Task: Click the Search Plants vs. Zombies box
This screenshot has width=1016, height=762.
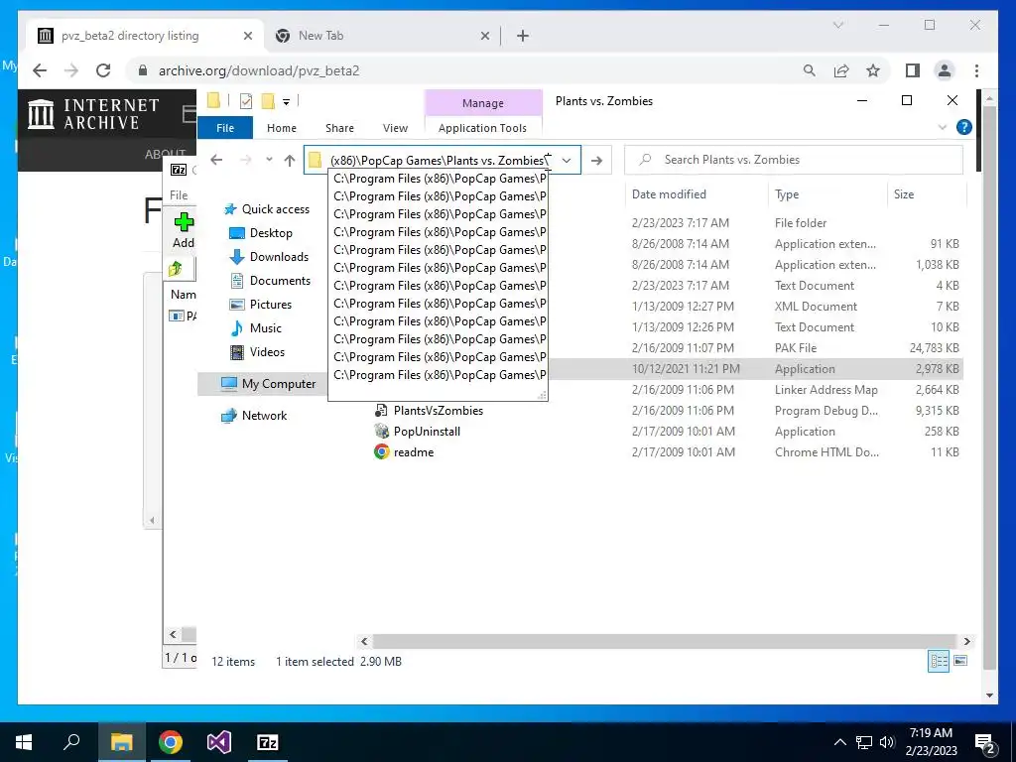Action: 793,160
